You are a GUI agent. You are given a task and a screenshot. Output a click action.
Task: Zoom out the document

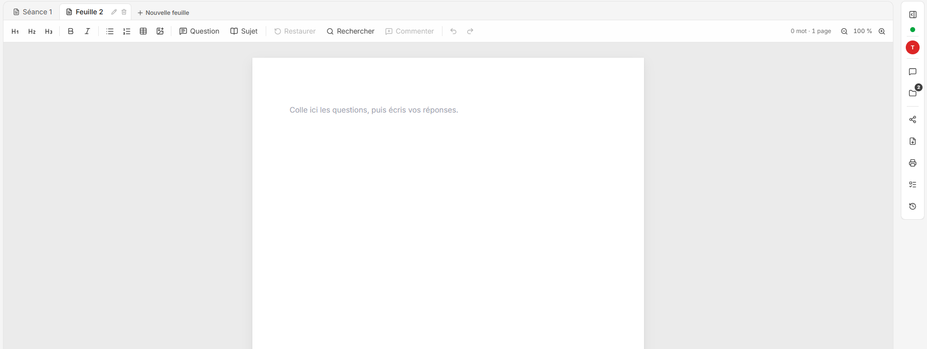[x=844, y=31]
